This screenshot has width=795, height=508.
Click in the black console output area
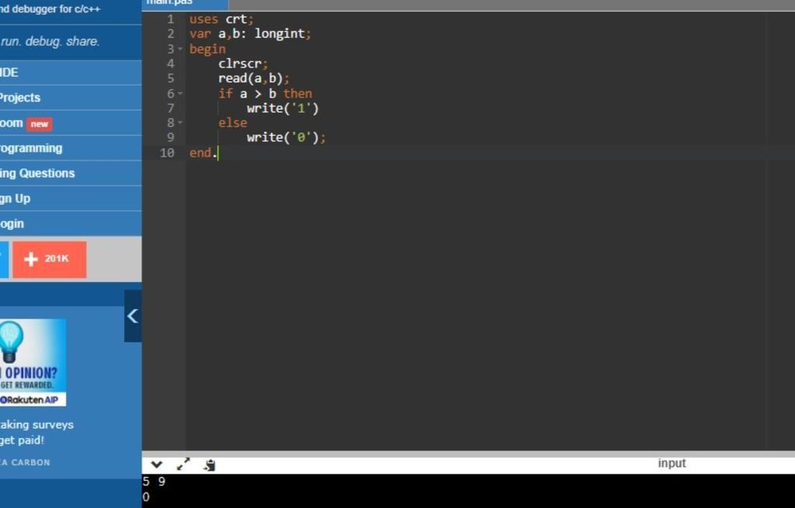(x=466, y=491)
